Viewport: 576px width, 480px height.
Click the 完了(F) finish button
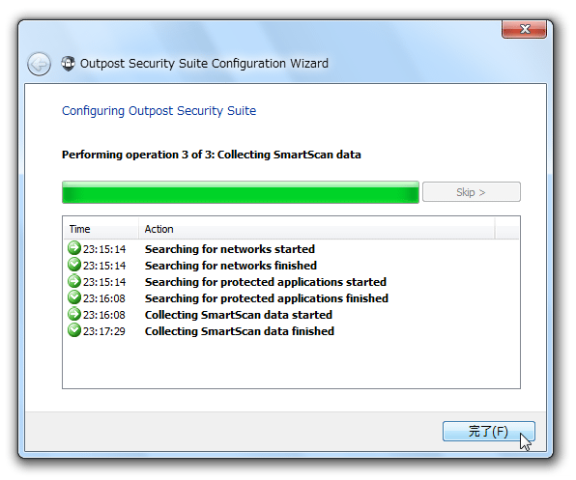tap(489, 431)
